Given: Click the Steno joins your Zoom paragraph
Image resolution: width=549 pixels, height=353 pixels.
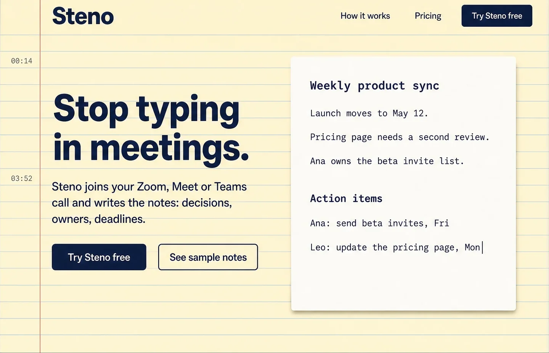Looking at the screenshot, I should (x=149, y=203).
